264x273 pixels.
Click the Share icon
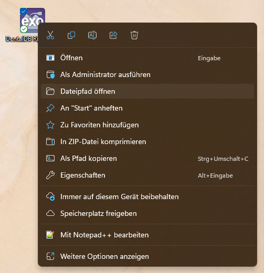113,35
